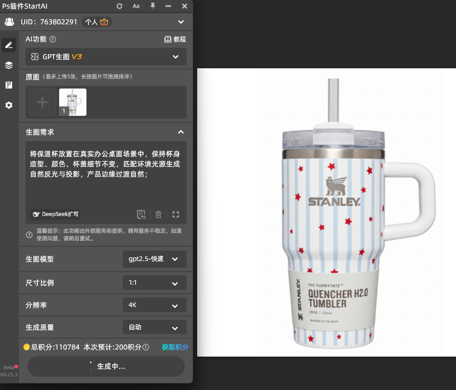Viewport: 456px width, 390px height.
Task: Clear the prompt with the trash icon
Action: (x=158, y=214)
